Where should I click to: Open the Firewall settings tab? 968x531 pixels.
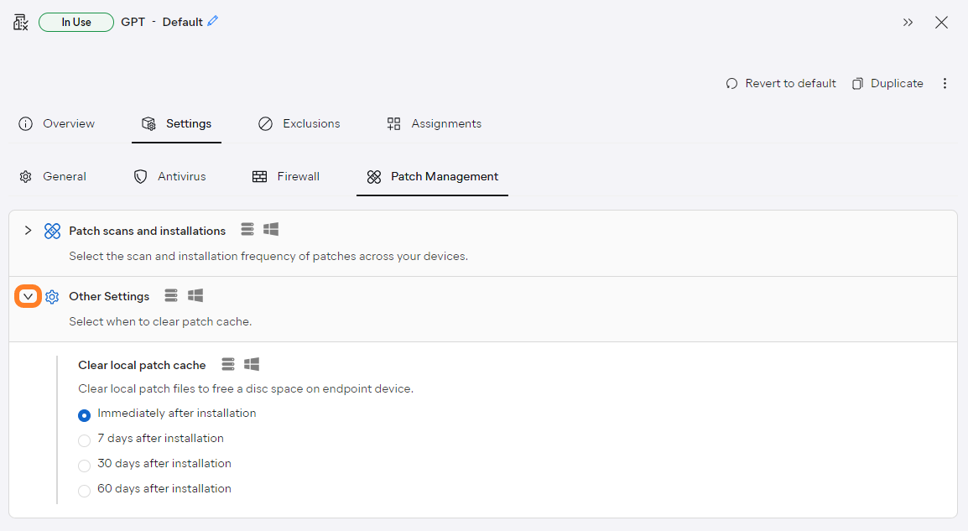click(285, 176)
